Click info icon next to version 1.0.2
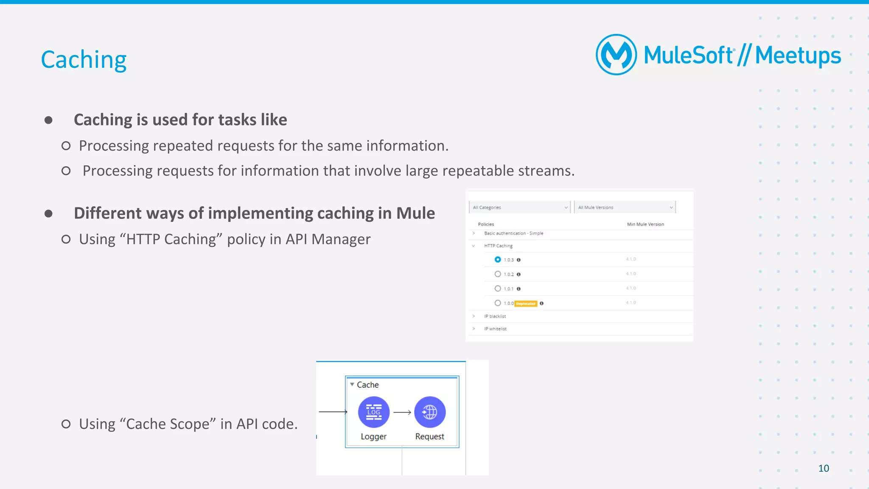The height and width of the screenshot is (489, 869). coord(519,274)
